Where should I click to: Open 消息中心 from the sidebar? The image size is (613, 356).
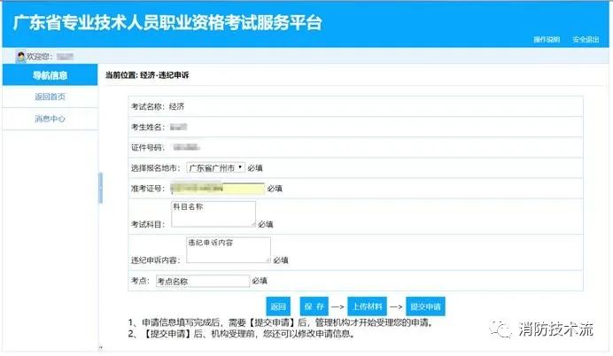coord(50,119)
